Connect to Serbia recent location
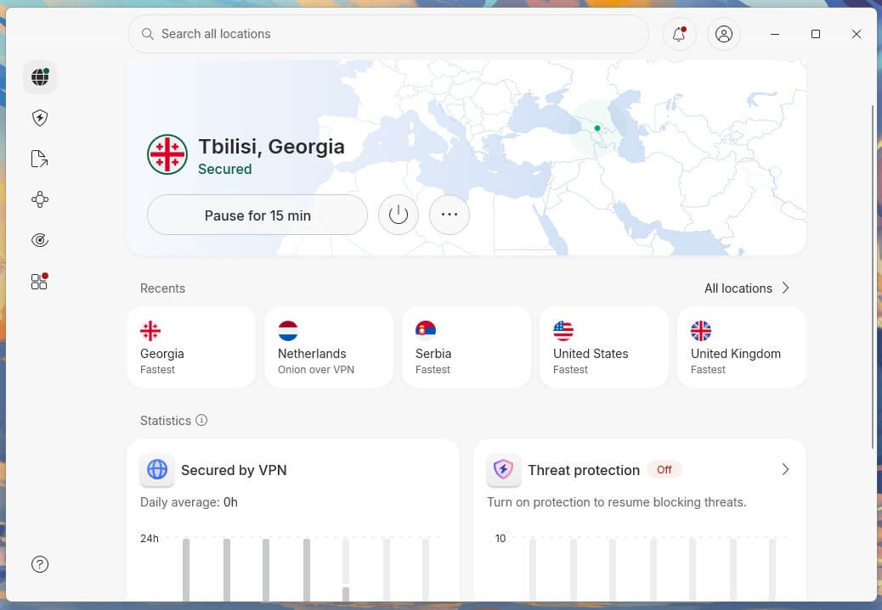The height and width of the screenshot is (610, 882). coord(466,347)
